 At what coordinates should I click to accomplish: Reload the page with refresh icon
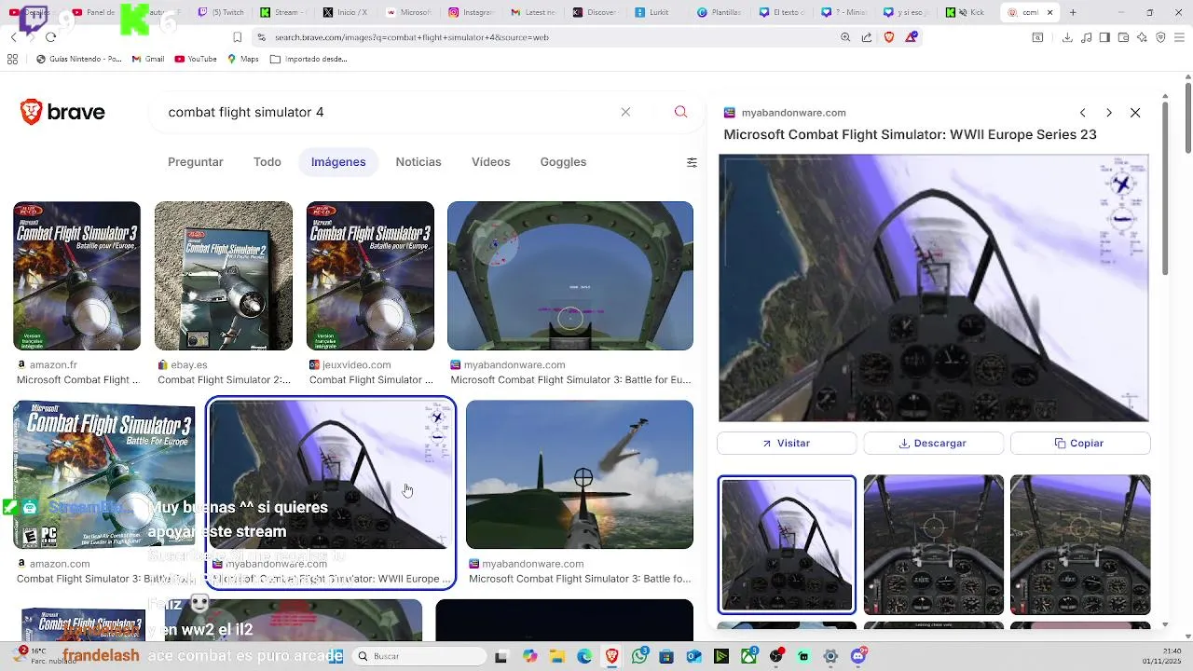pos(50,37)
